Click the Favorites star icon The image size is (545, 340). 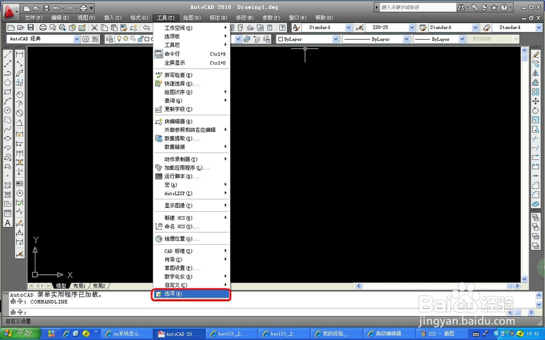pyautogui.click(x=494, y=7)
